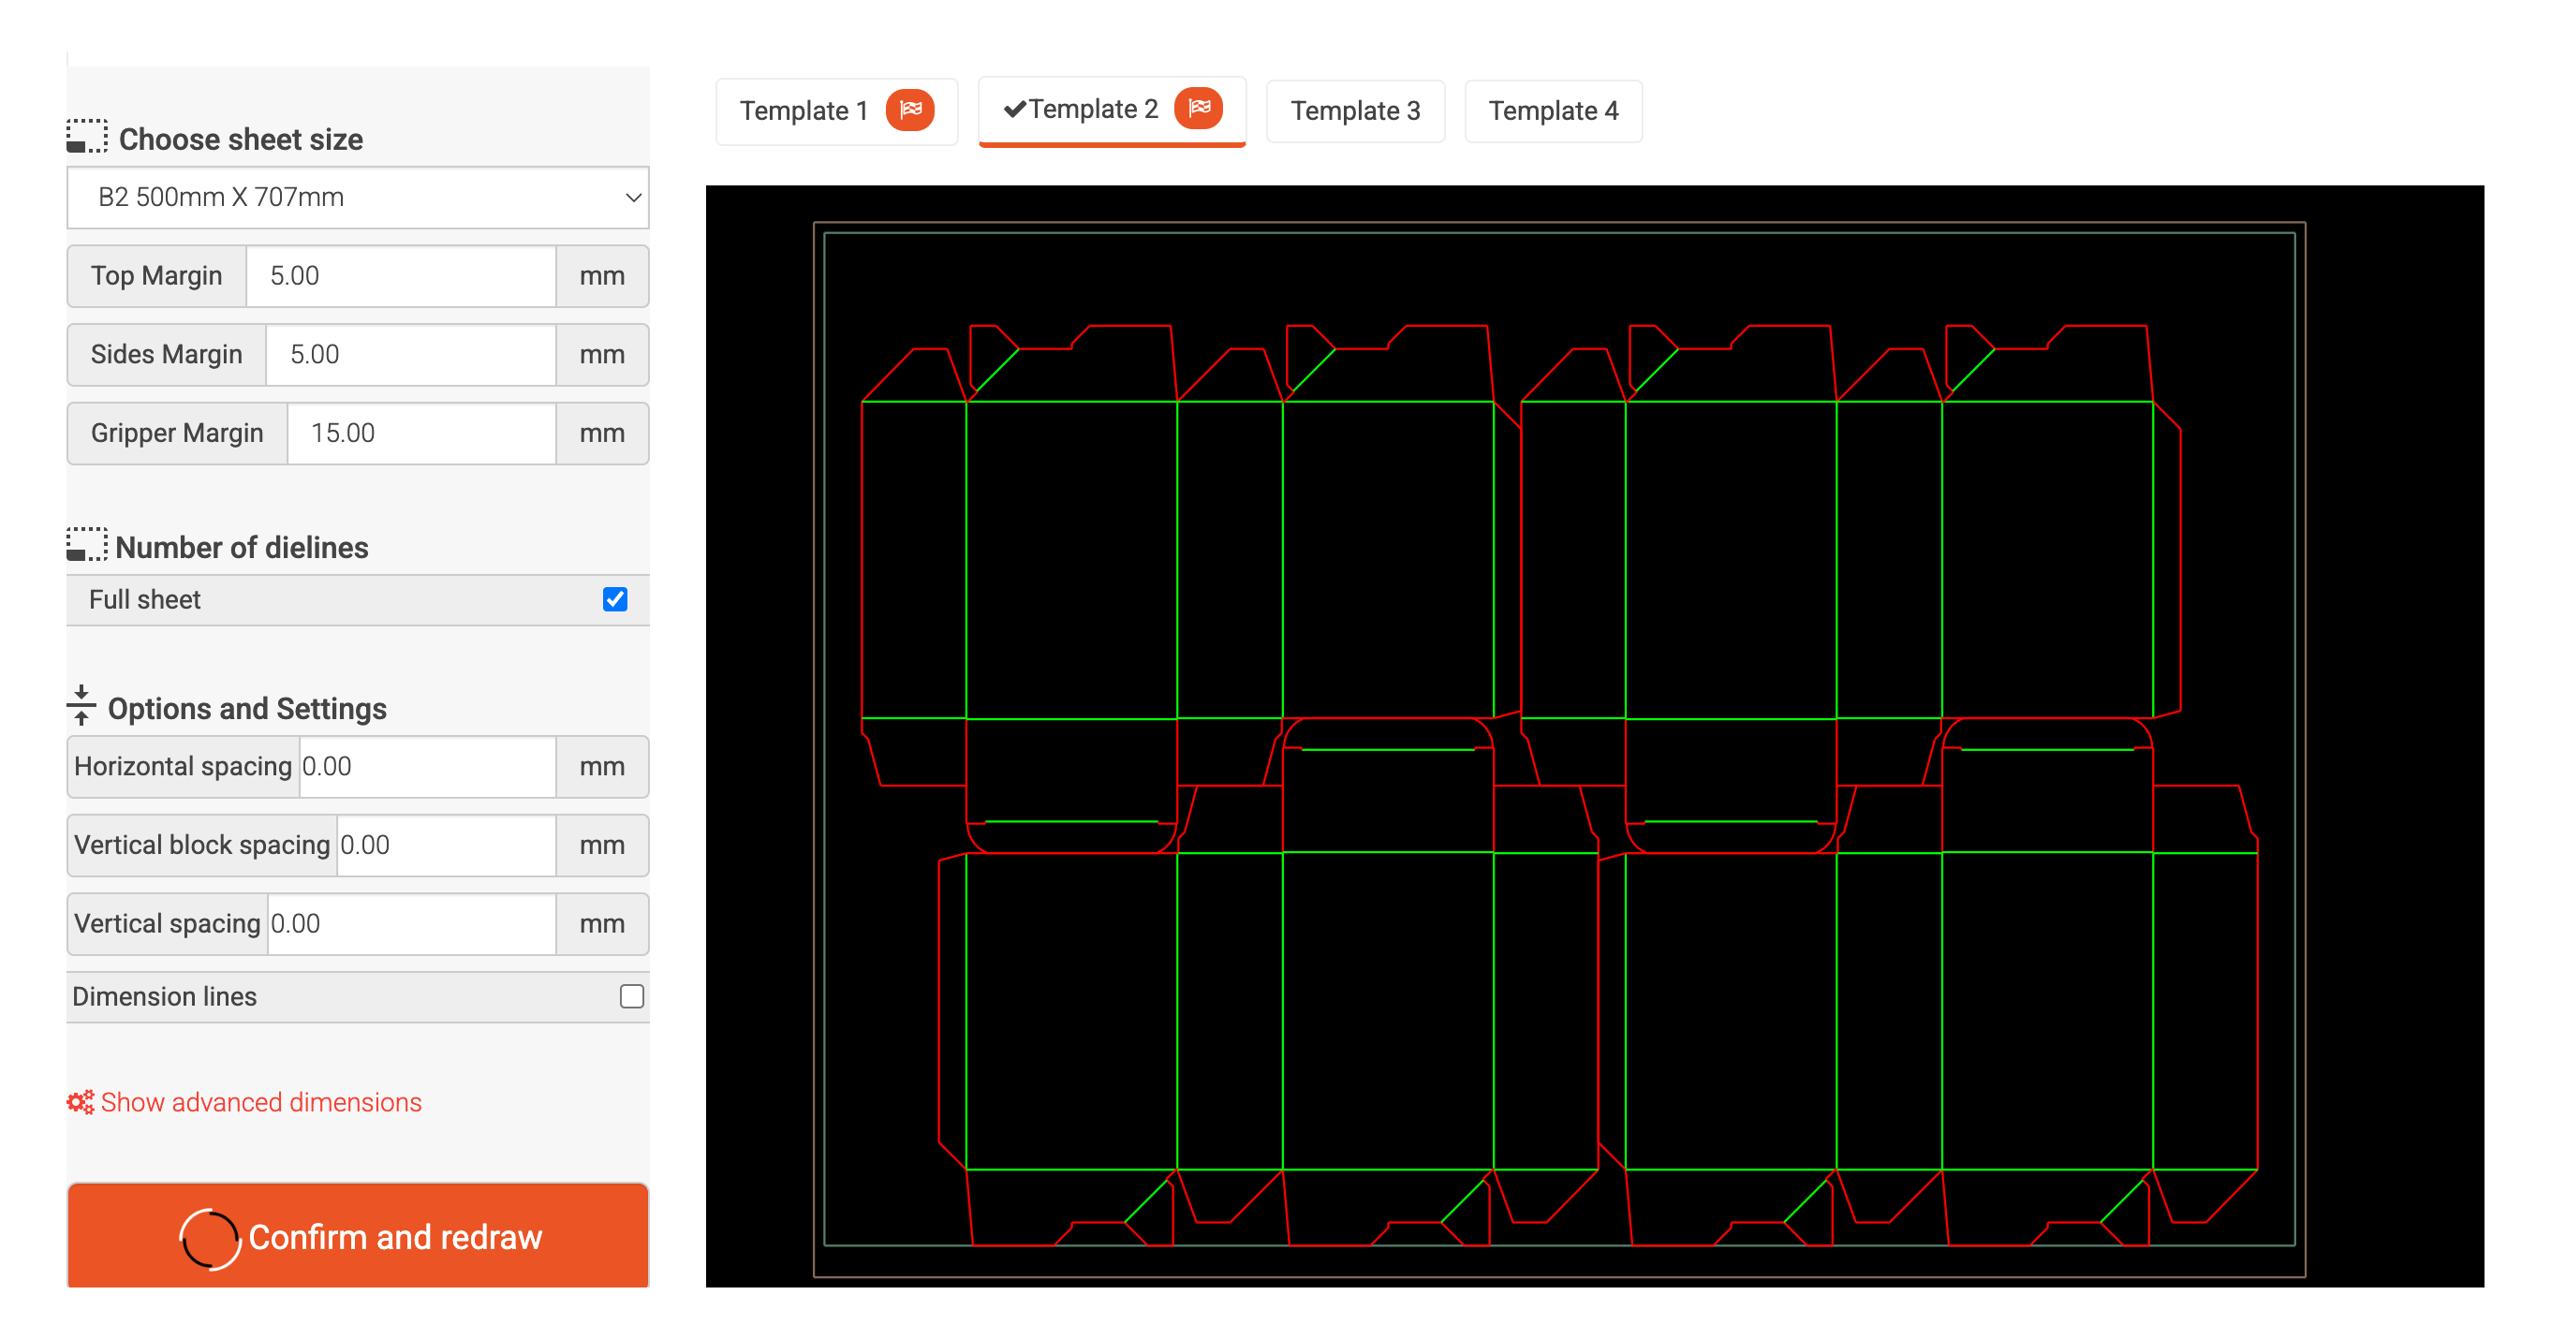Screen dimensions: 2551x1339
Task: Click the flag badge on Template 2
Action: (1199, 108)
